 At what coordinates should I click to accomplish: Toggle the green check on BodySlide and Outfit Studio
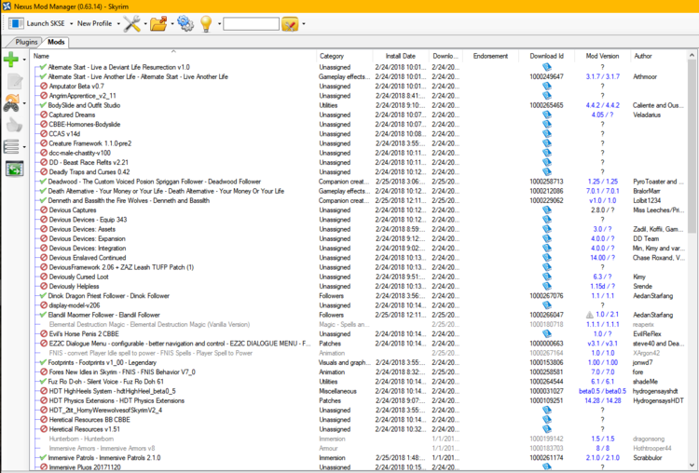pyautogui.click(x=43, y=105)
